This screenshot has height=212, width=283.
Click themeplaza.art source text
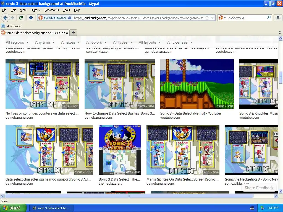point(110,184)
